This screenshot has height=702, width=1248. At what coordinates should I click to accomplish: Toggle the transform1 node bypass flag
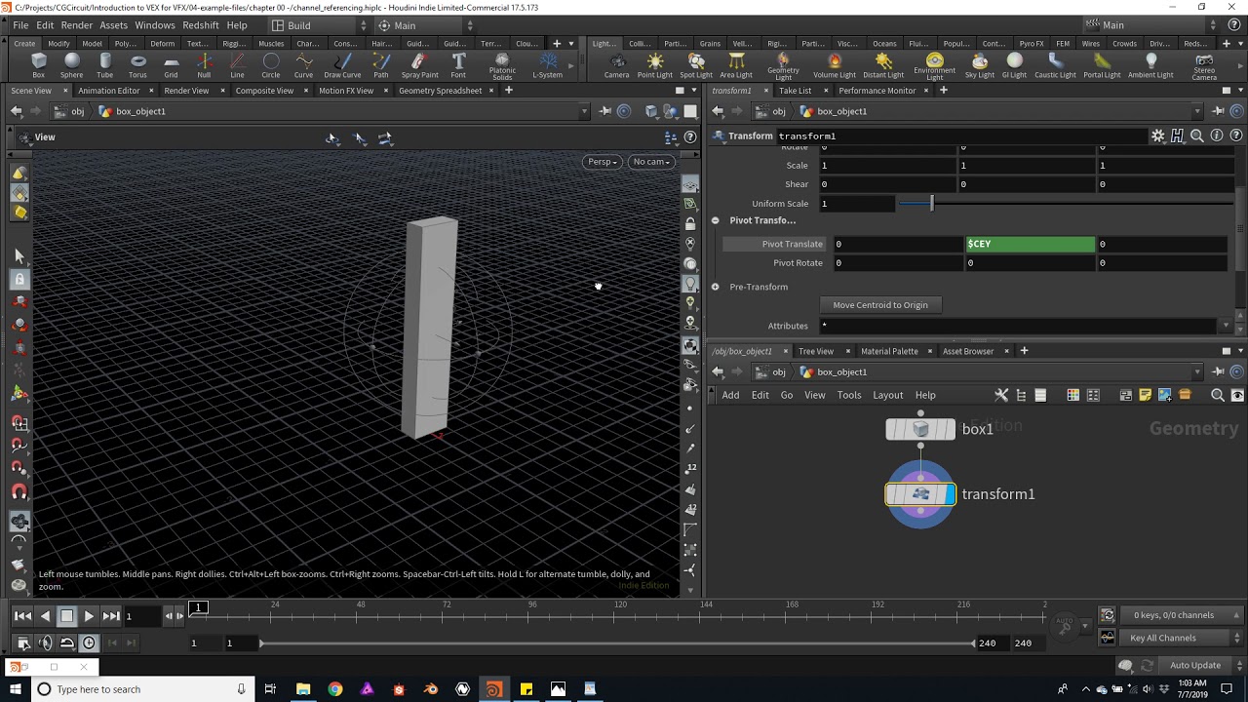click(891, 494)
